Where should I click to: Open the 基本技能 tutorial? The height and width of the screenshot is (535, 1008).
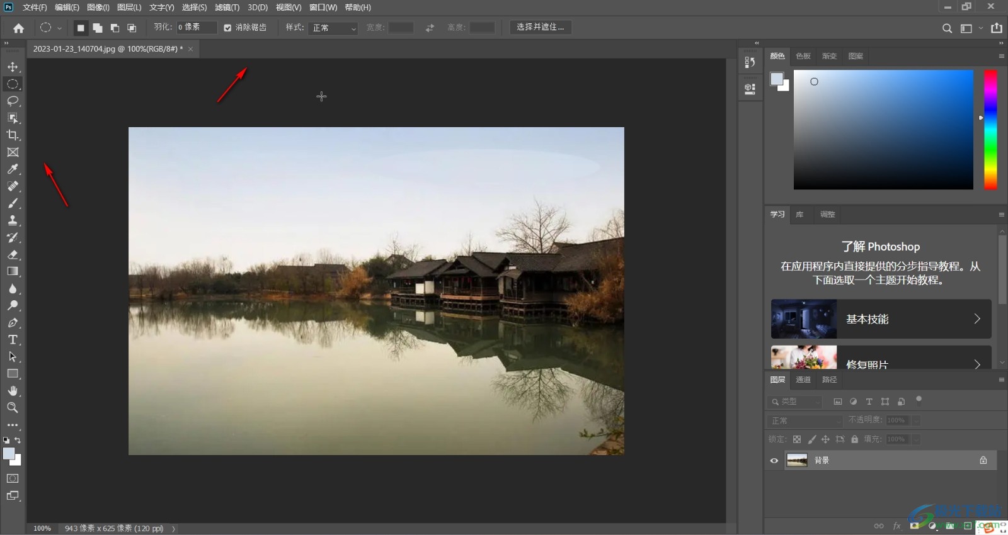[x=881, y=319]
